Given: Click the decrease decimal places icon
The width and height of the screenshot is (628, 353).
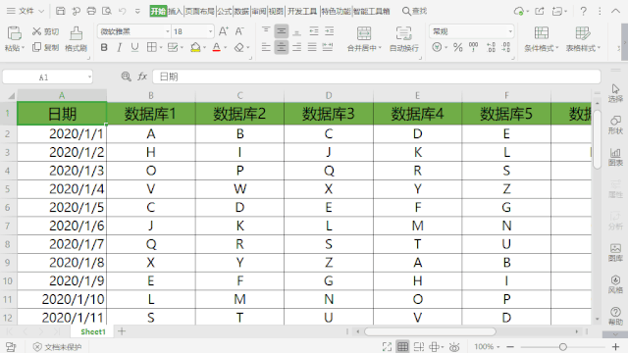Looking at the screenshot, I should coord(506,48).
